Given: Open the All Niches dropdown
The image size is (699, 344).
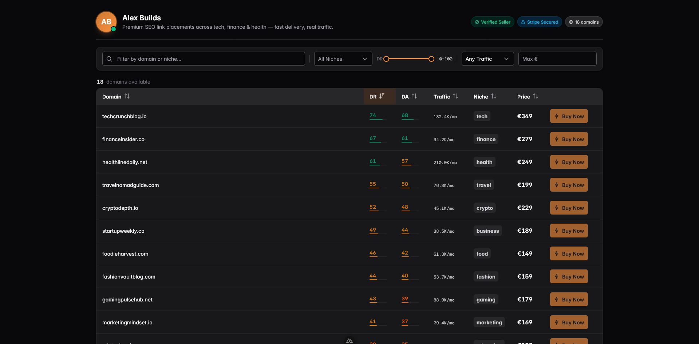Looking at the screenshot, I should pos(343,59).
